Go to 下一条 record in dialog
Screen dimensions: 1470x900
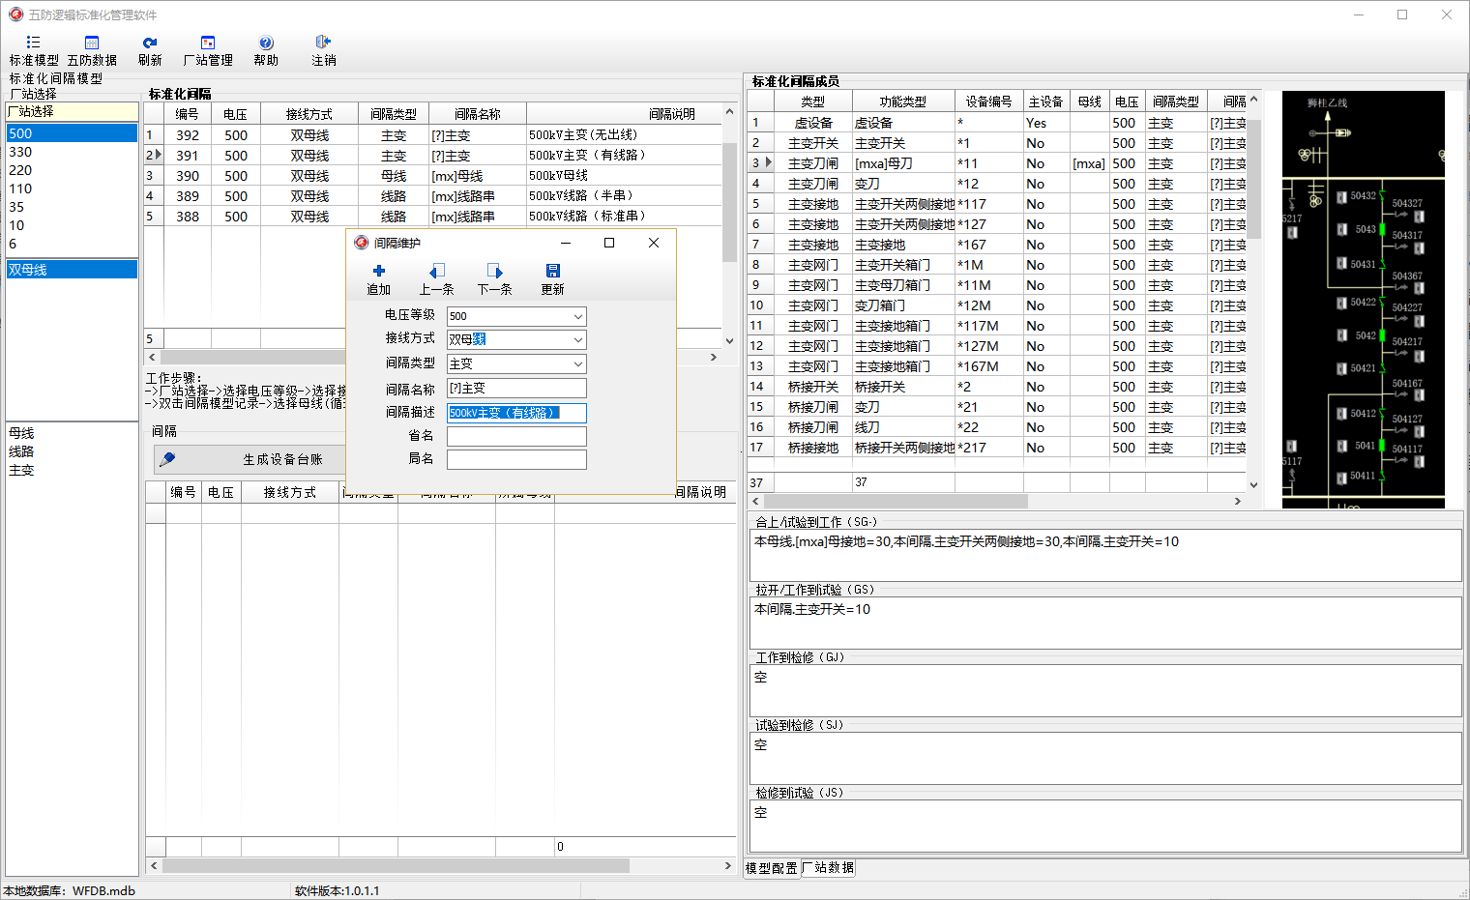(494, 279)
